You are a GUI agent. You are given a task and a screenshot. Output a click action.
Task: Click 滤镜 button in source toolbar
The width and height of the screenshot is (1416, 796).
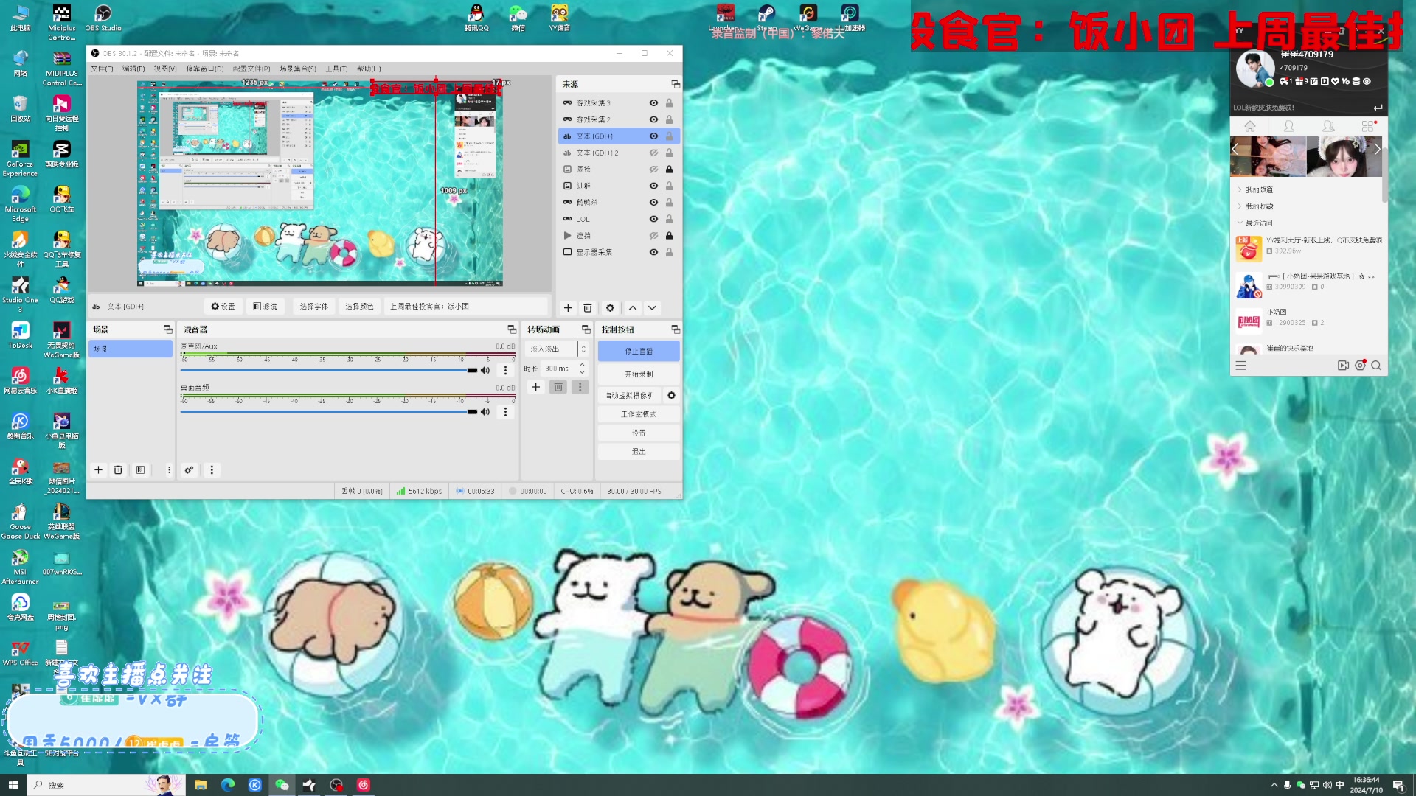pyautogui.click(x=265, y=307)
